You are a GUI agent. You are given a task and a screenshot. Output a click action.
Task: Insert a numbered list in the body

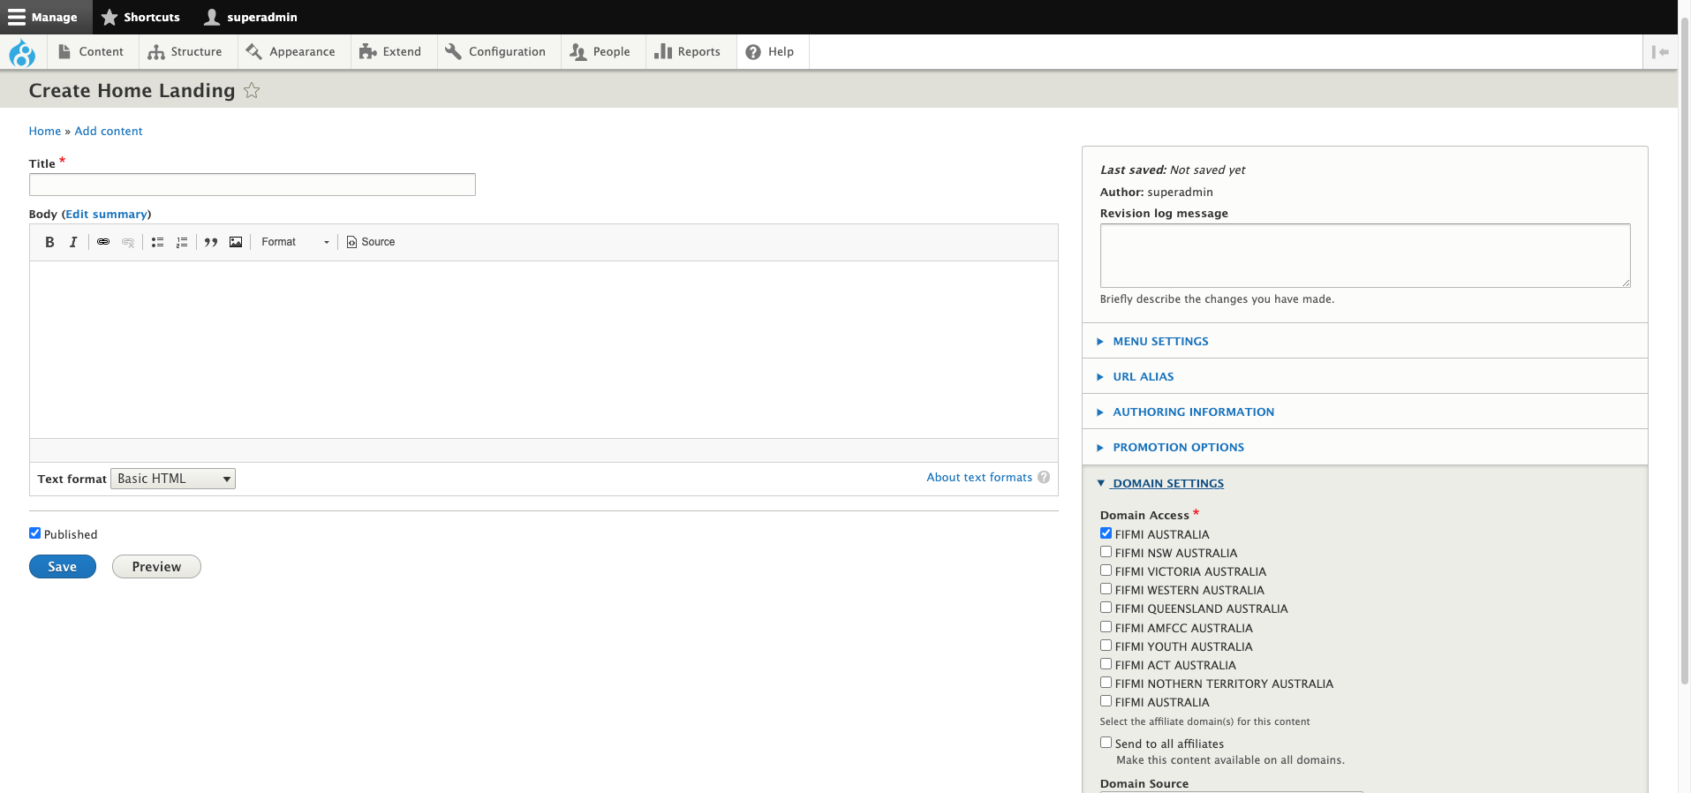point(182,242)
